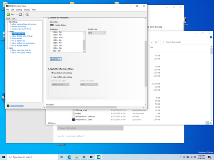Screen dimensions: 214x160
Task: Open the System Information icon
Action: pyautogui.click(x=8, y=105)
